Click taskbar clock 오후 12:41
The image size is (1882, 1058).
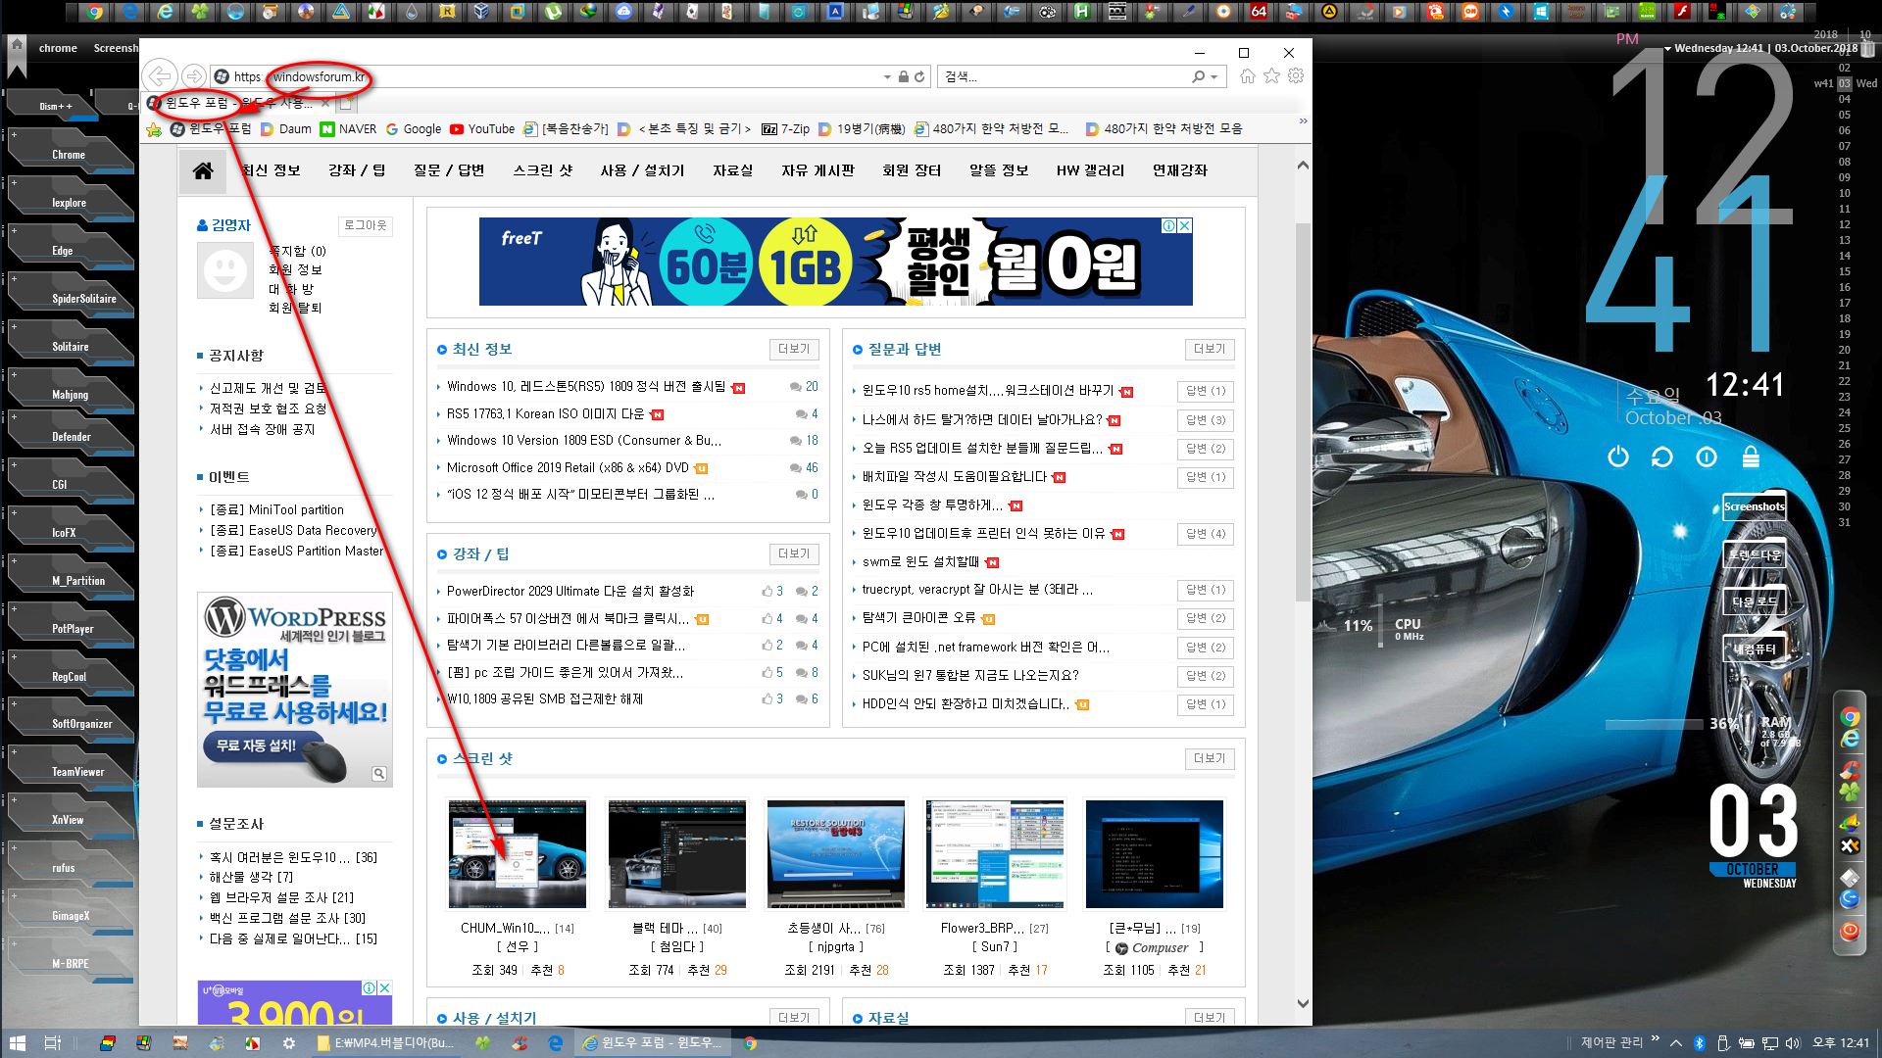[x=1840, y=1043]
